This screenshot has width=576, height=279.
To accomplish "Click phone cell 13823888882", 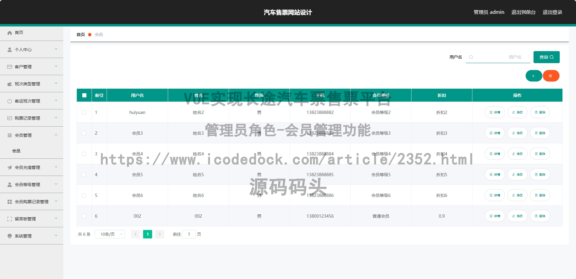I will pyautogui.click(x=320, y=112).
